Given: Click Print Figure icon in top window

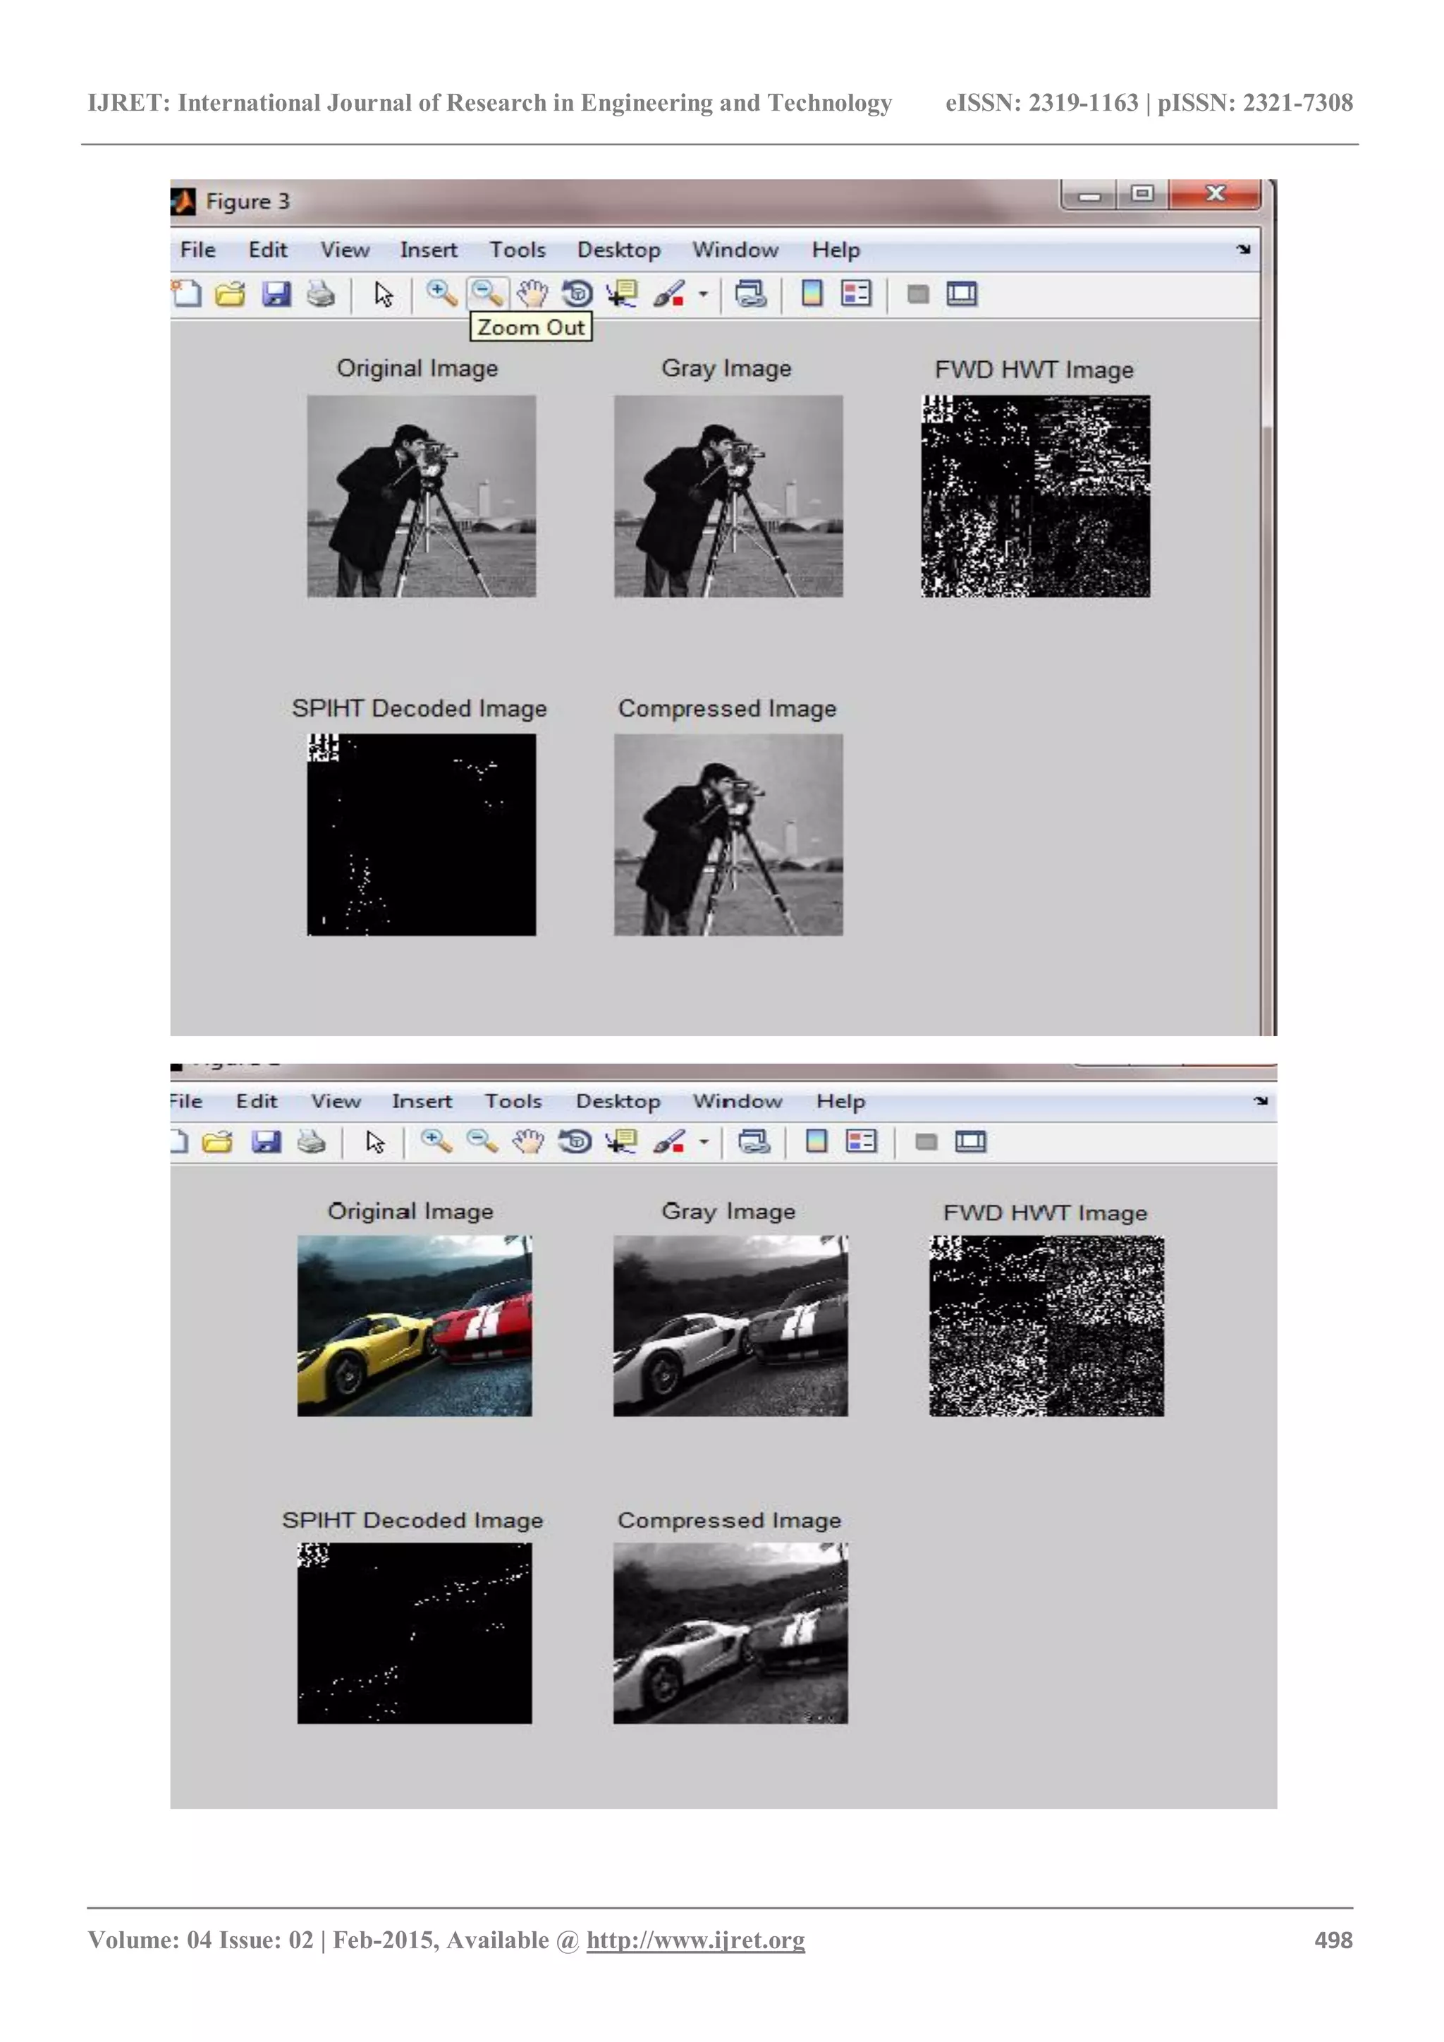Looking at the screenshot, I should pos(321,293).
